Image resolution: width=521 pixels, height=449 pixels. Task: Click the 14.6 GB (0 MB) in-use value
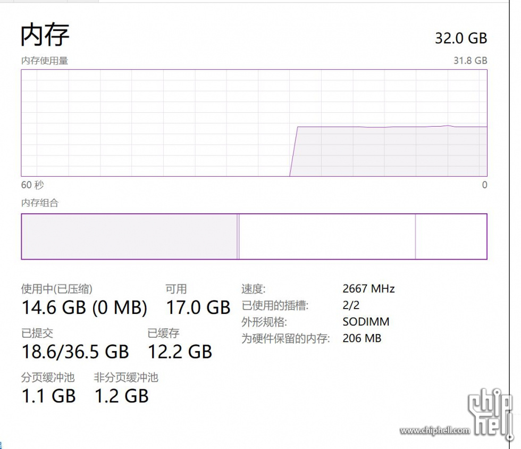tap(85, 307)
